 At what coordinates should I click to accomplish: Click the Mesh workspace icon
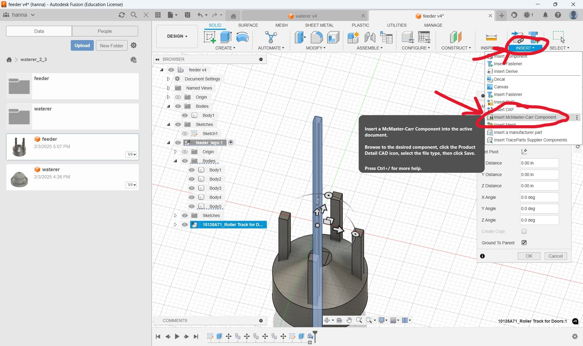(x=281, y=25)
